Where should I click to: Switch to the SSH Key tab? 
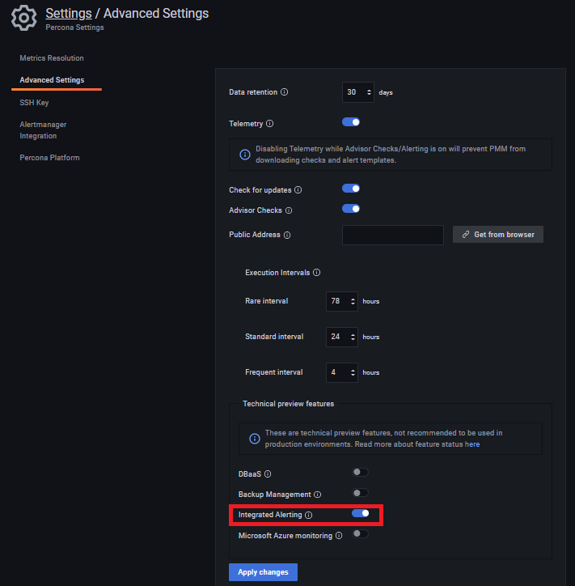point(34,103)
